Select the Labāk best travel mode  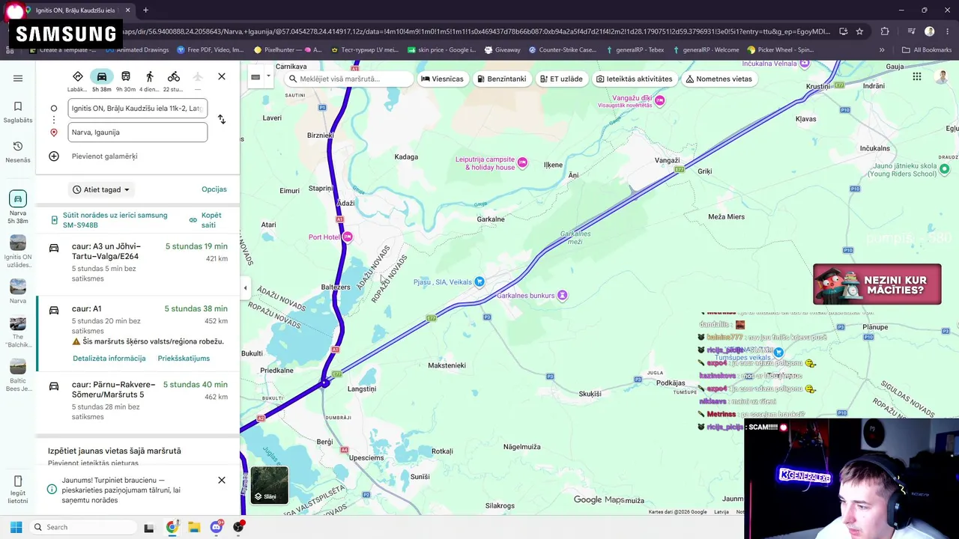77,81
